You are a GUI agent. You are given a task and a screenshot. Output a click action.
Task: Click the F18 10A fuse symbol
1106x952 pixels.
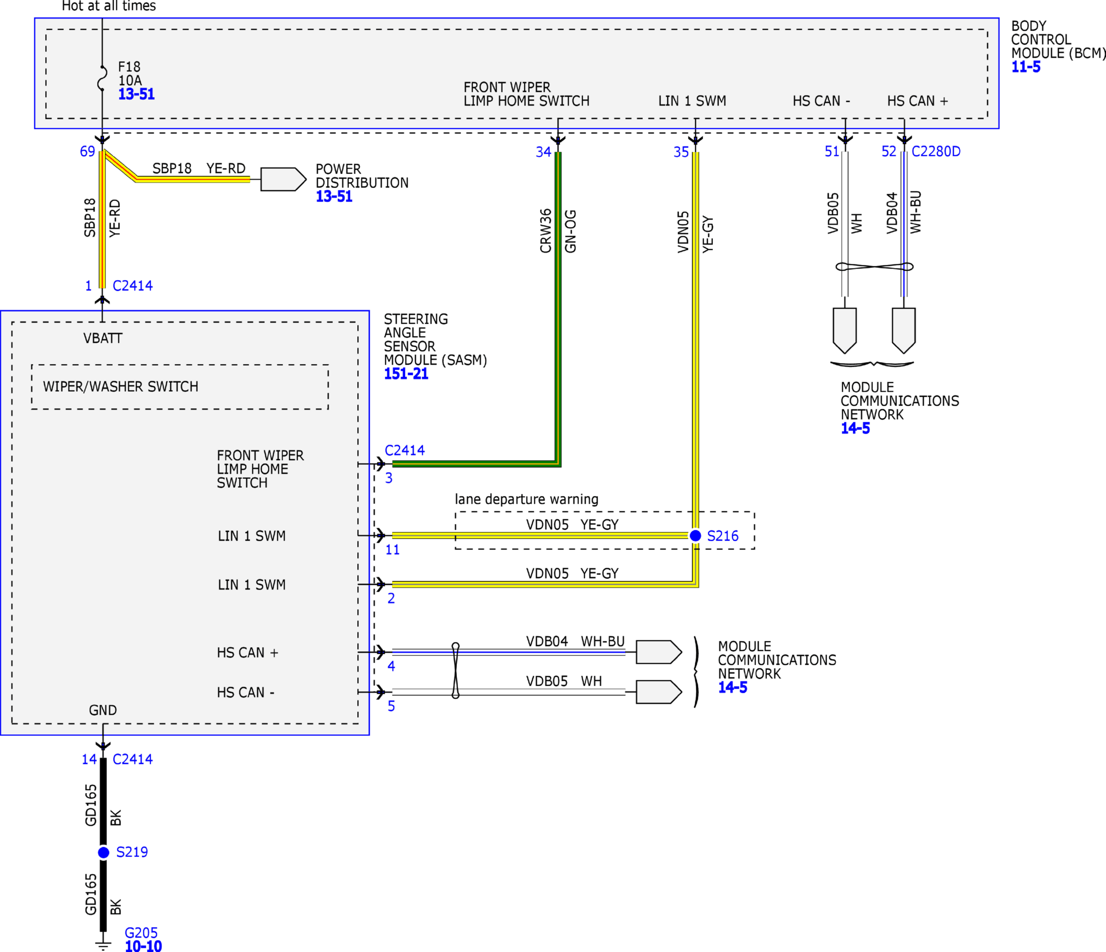(x=102, y=78)
